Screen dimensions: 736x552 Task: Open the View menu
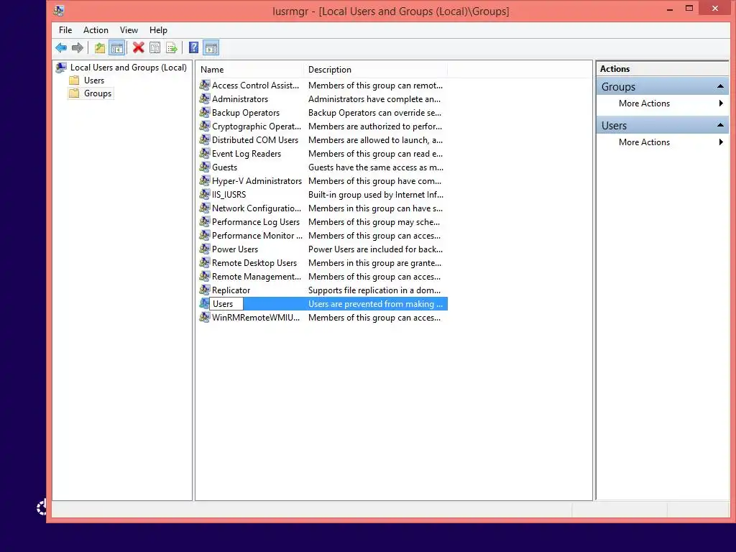[129, 30]
